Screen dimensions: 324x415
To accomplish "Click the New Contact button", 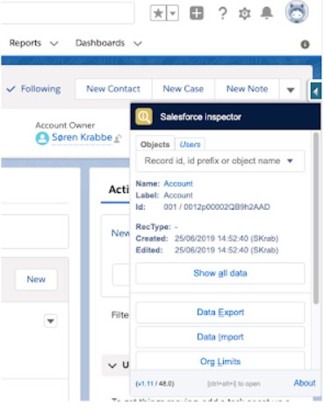I will [x=113, y=89].
